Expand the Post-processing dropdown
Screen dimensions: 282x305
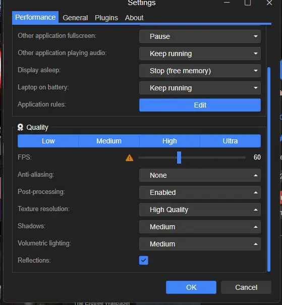click(200, 192)
